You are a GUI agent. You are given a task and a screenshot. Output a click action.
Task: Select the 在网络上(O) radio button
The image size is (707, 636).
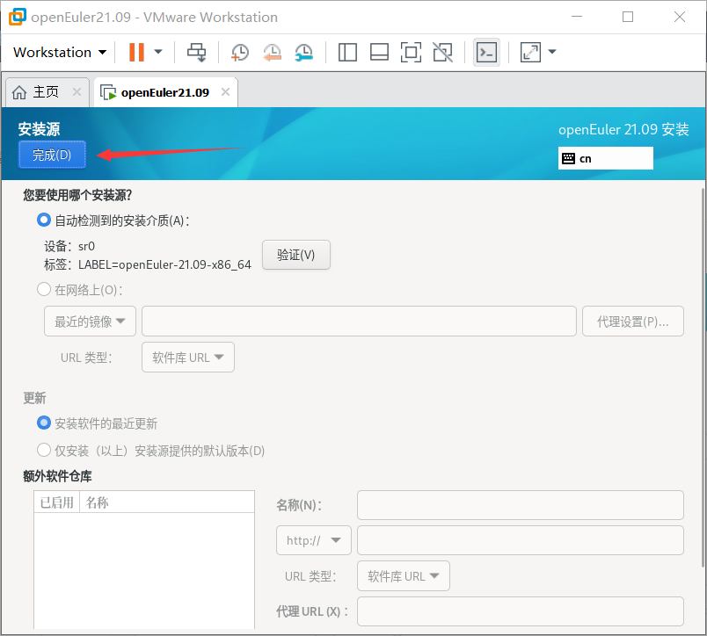coord(44,290)
